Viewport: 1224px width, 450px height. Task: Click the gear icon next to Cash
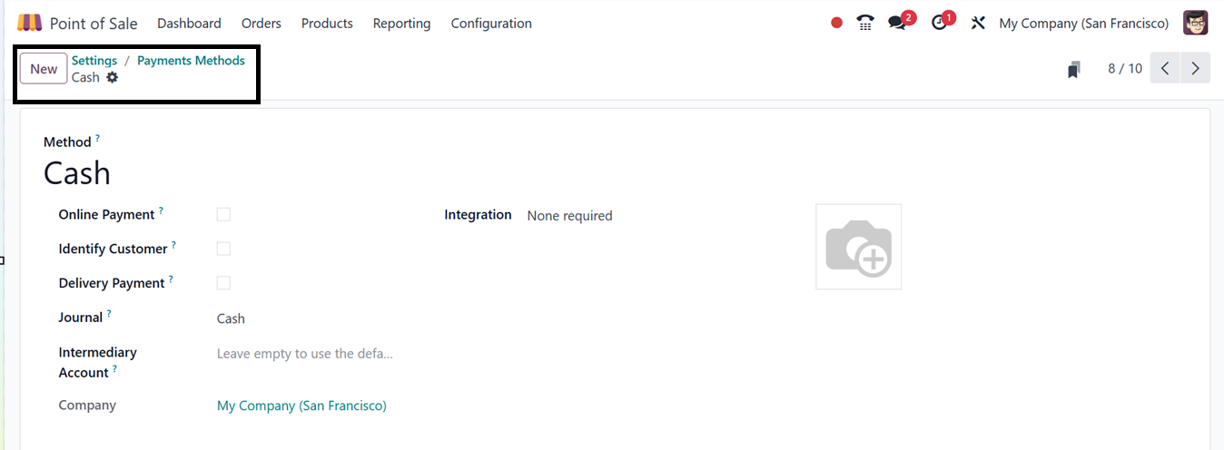(x=113, y=78)
